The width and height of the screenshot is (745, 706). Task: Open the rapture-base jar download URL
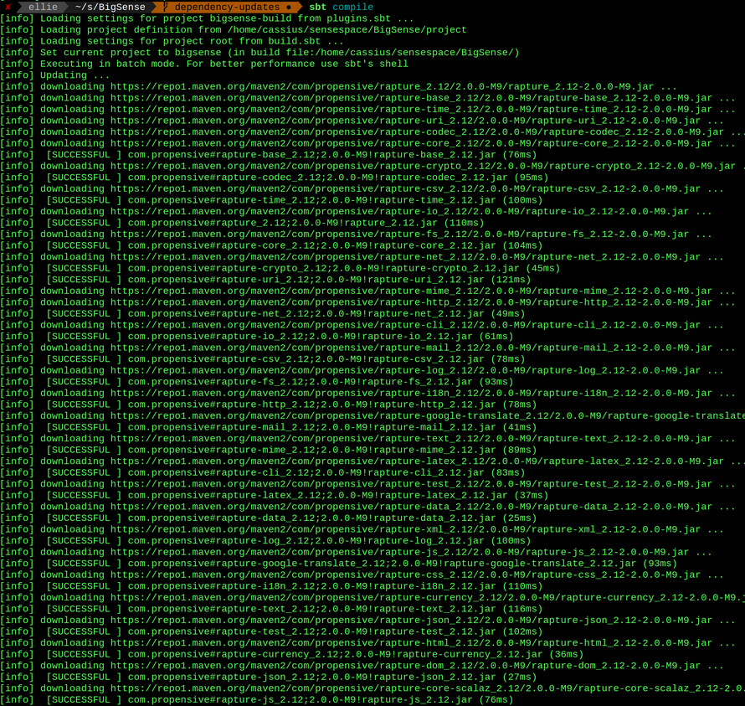[x=411, y=98]
